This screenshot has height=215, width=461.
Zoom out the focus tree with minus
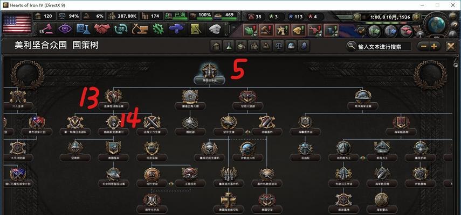(x=423, y=46)
